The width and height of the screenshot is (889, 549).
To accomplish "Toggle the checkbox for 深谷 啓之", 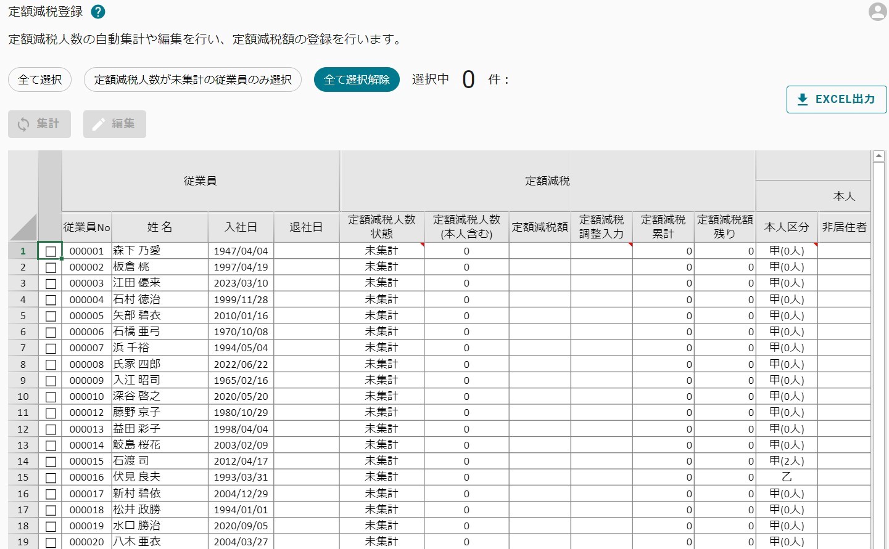I will (x=51, y=397).
